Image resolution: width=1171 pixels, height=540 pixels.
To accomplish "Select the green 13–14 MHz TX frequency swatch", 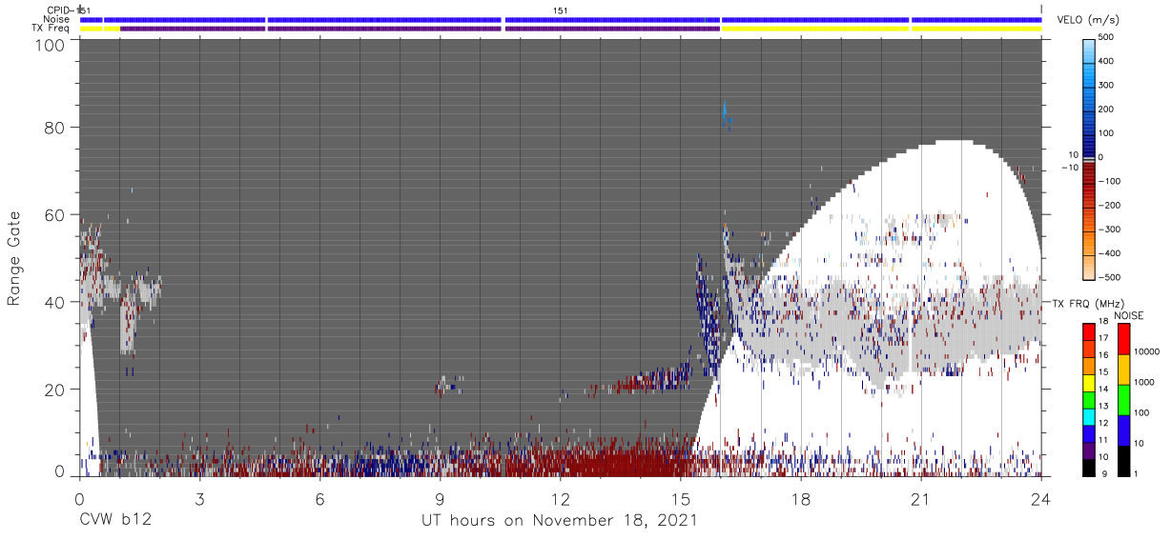I will click(1089, 400).
